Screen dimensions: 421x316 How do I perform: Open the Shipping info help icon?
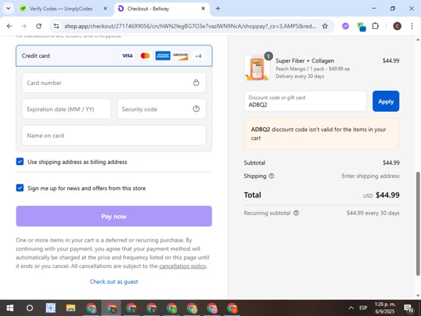pyautogui.click(x=272, y=176)
